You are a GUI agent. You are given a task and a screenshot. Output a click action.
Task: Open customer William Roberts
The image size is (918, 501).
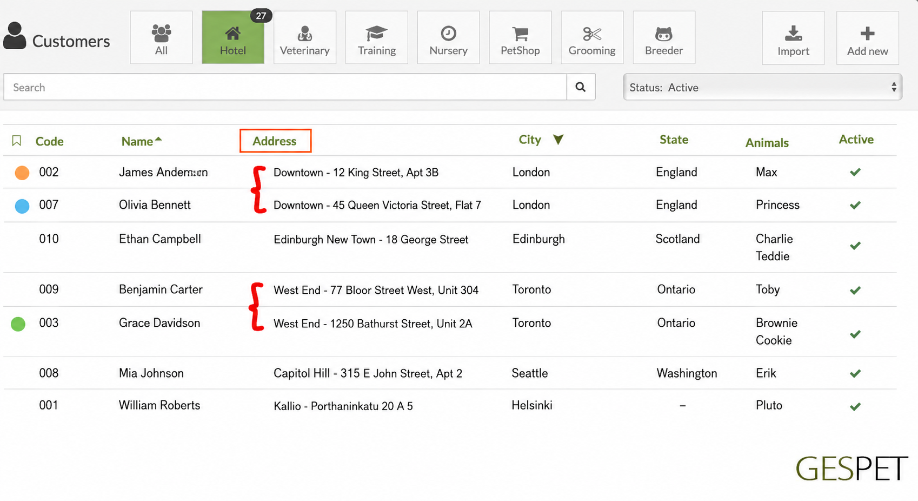159,405
